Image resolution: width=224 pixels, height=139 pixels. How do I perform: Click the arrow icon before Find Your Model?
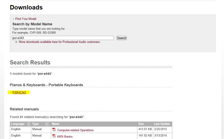click(x=13, y=19)
